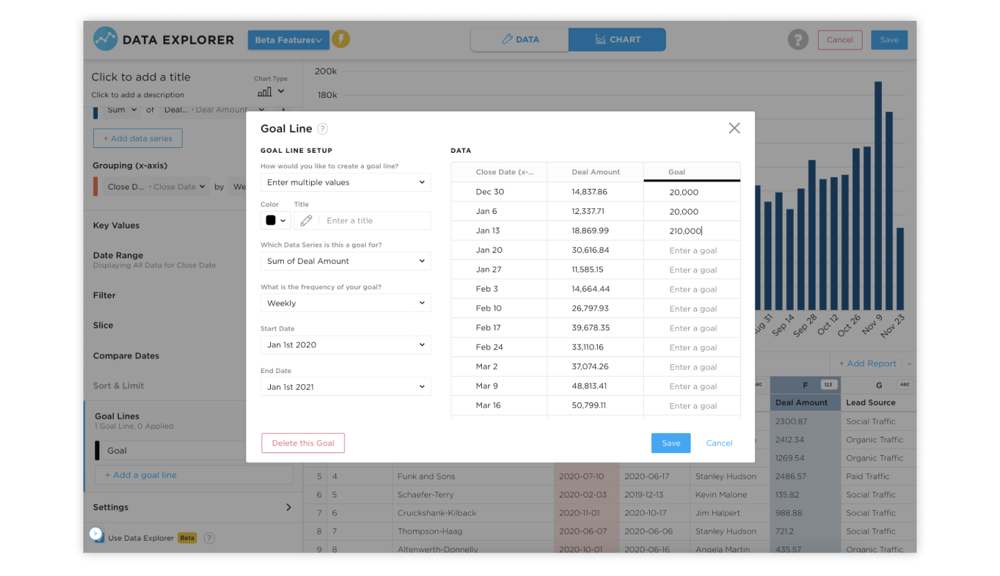Close the Goal Line dialog with X
The image size is (1000, 576).
click(734, 128)
